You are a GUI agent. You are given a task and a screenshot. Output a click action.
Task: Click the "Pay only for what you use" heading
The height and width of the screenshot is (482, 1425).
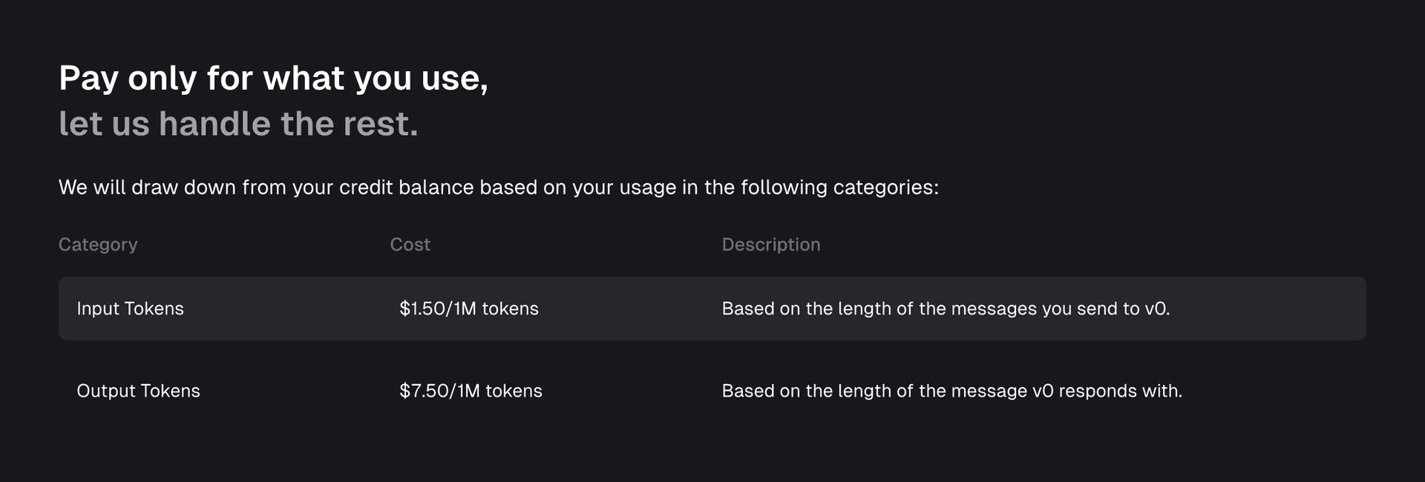pyautogui.click(x=273, y=79)
